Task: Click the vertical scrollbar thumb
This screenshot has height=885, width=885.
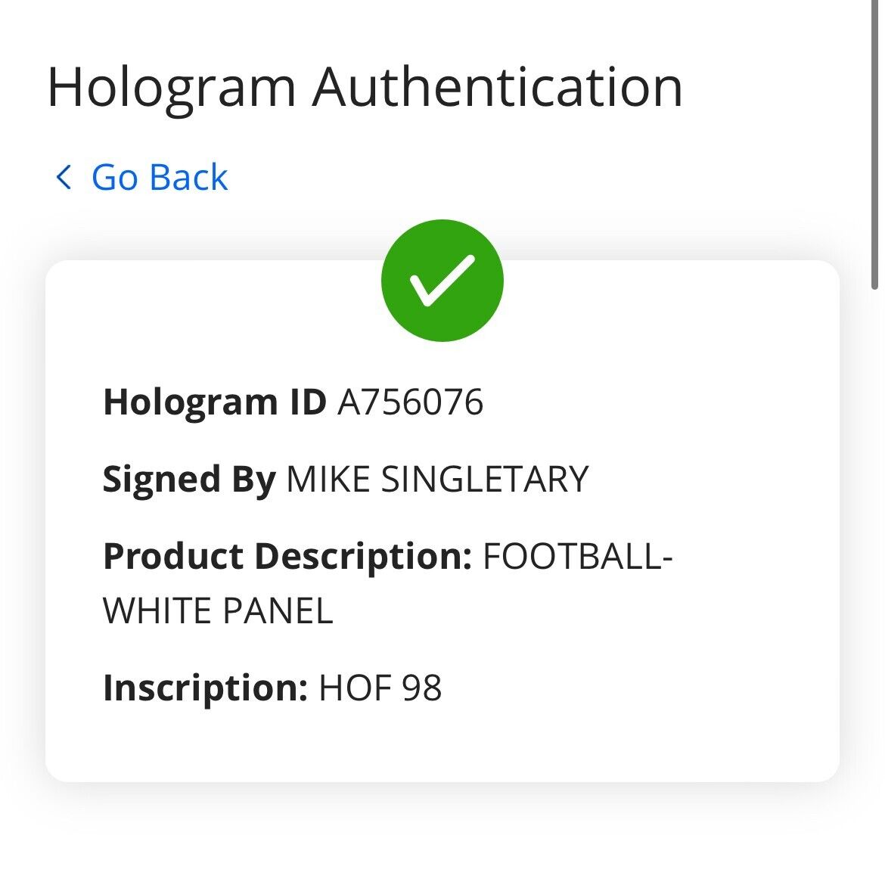Action: [x=874, y=144]
